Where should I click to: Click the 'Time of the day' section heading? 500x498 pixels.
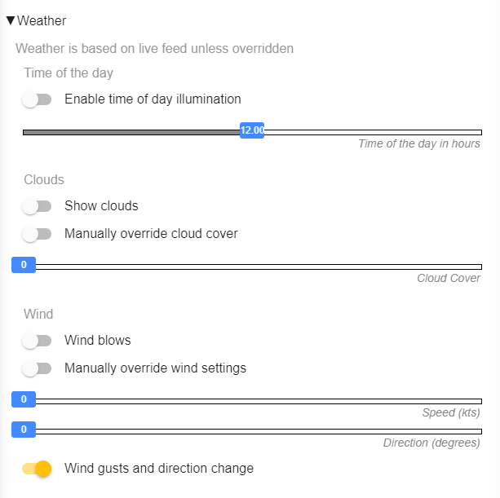coord(69,73)
